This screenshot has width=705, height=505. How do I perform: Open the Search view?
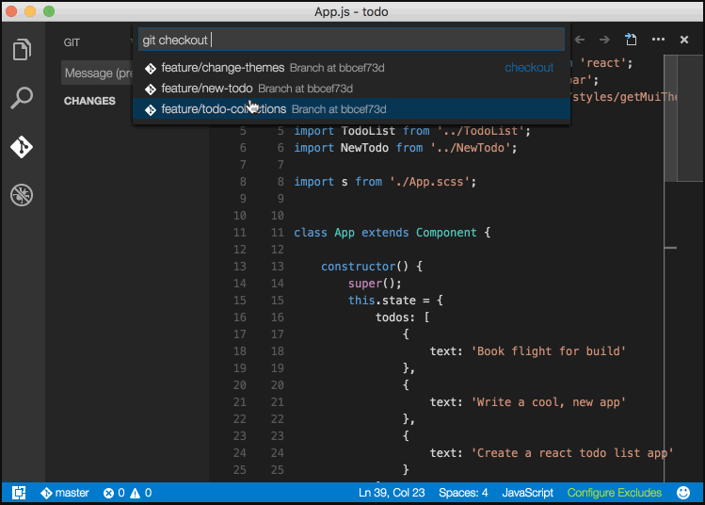(22, 98)
